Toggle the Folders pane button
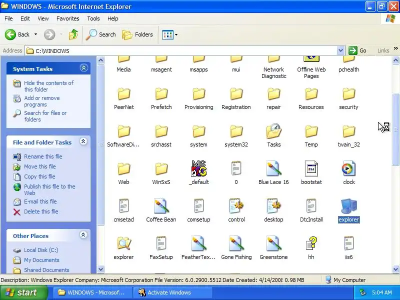The height and width of the screenshot is (300, 400). pos(137,34)
